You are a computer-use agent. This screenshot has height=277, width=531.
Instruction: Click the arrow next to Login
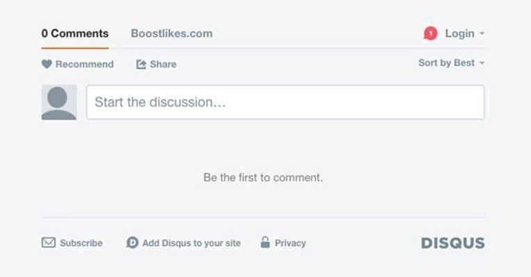point(482,33)
